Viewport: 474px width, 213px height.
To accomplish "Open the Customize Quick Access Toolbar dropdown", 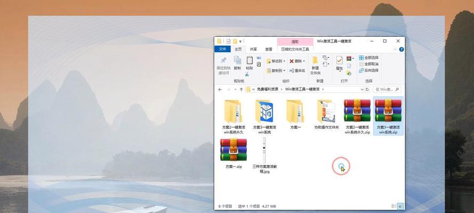I will click(x=240, y=42).
